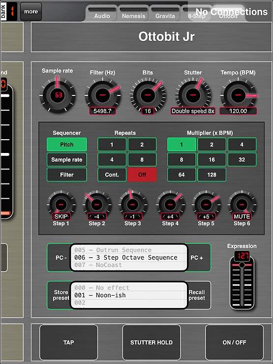Click the Recall preset button
The height and width of the screenshot is (364, 273).
point(197,295)
